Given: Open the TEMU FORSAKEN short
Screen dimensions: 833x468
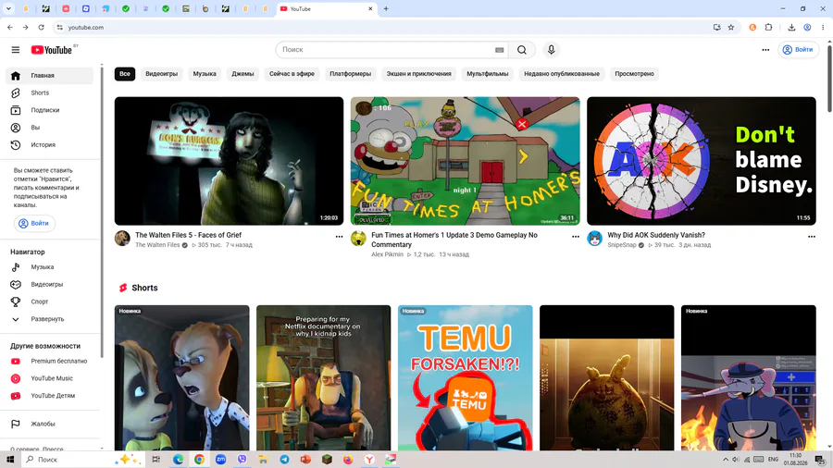Looking at the screenshot, I should [465, 377].
